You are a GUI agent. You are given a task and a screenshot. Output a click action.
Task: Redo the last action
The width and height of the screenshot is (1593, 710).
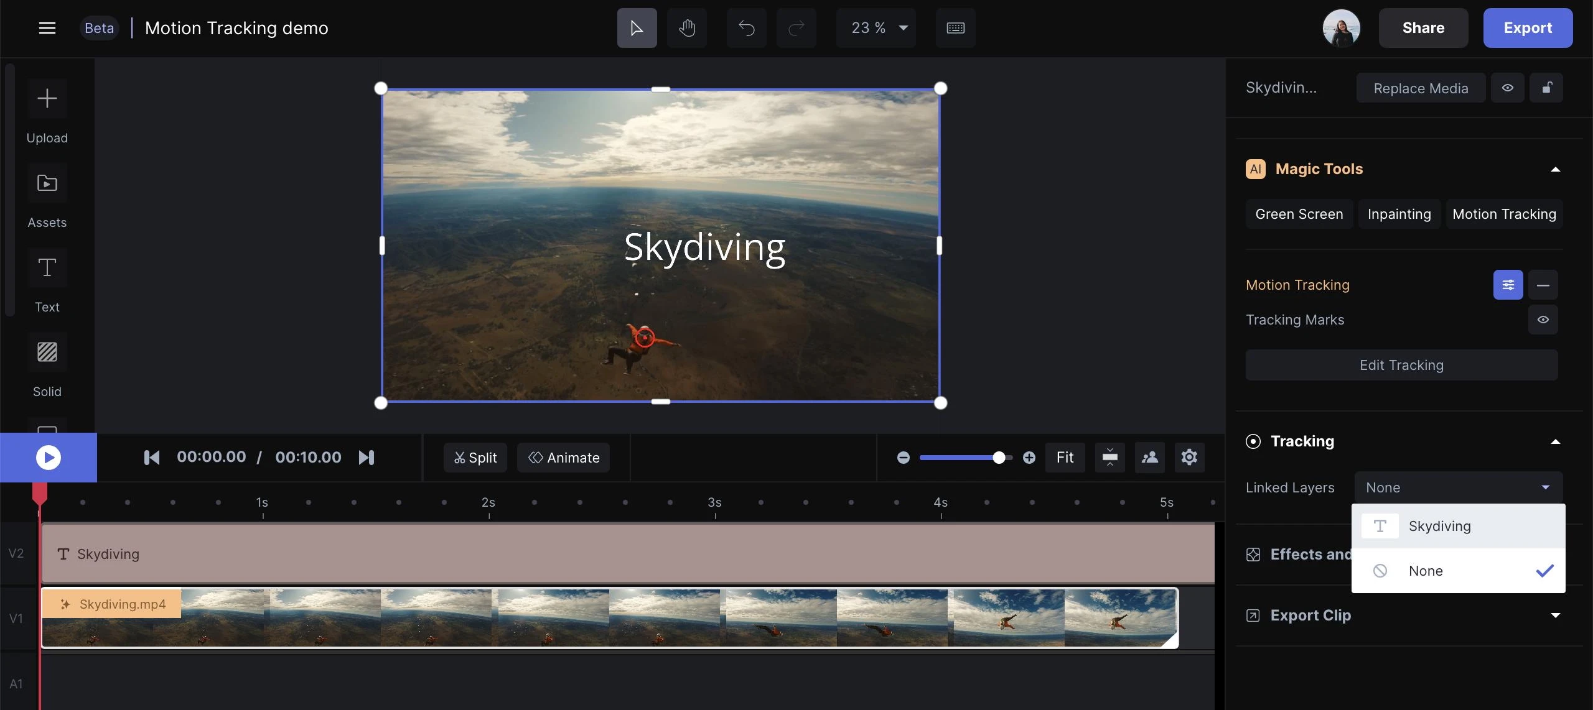click(796, 28)
